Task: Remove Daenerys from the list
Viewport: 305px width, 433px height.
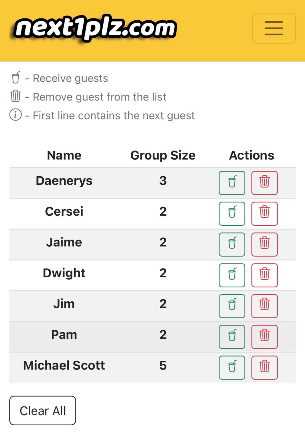Action: [264, 183]
